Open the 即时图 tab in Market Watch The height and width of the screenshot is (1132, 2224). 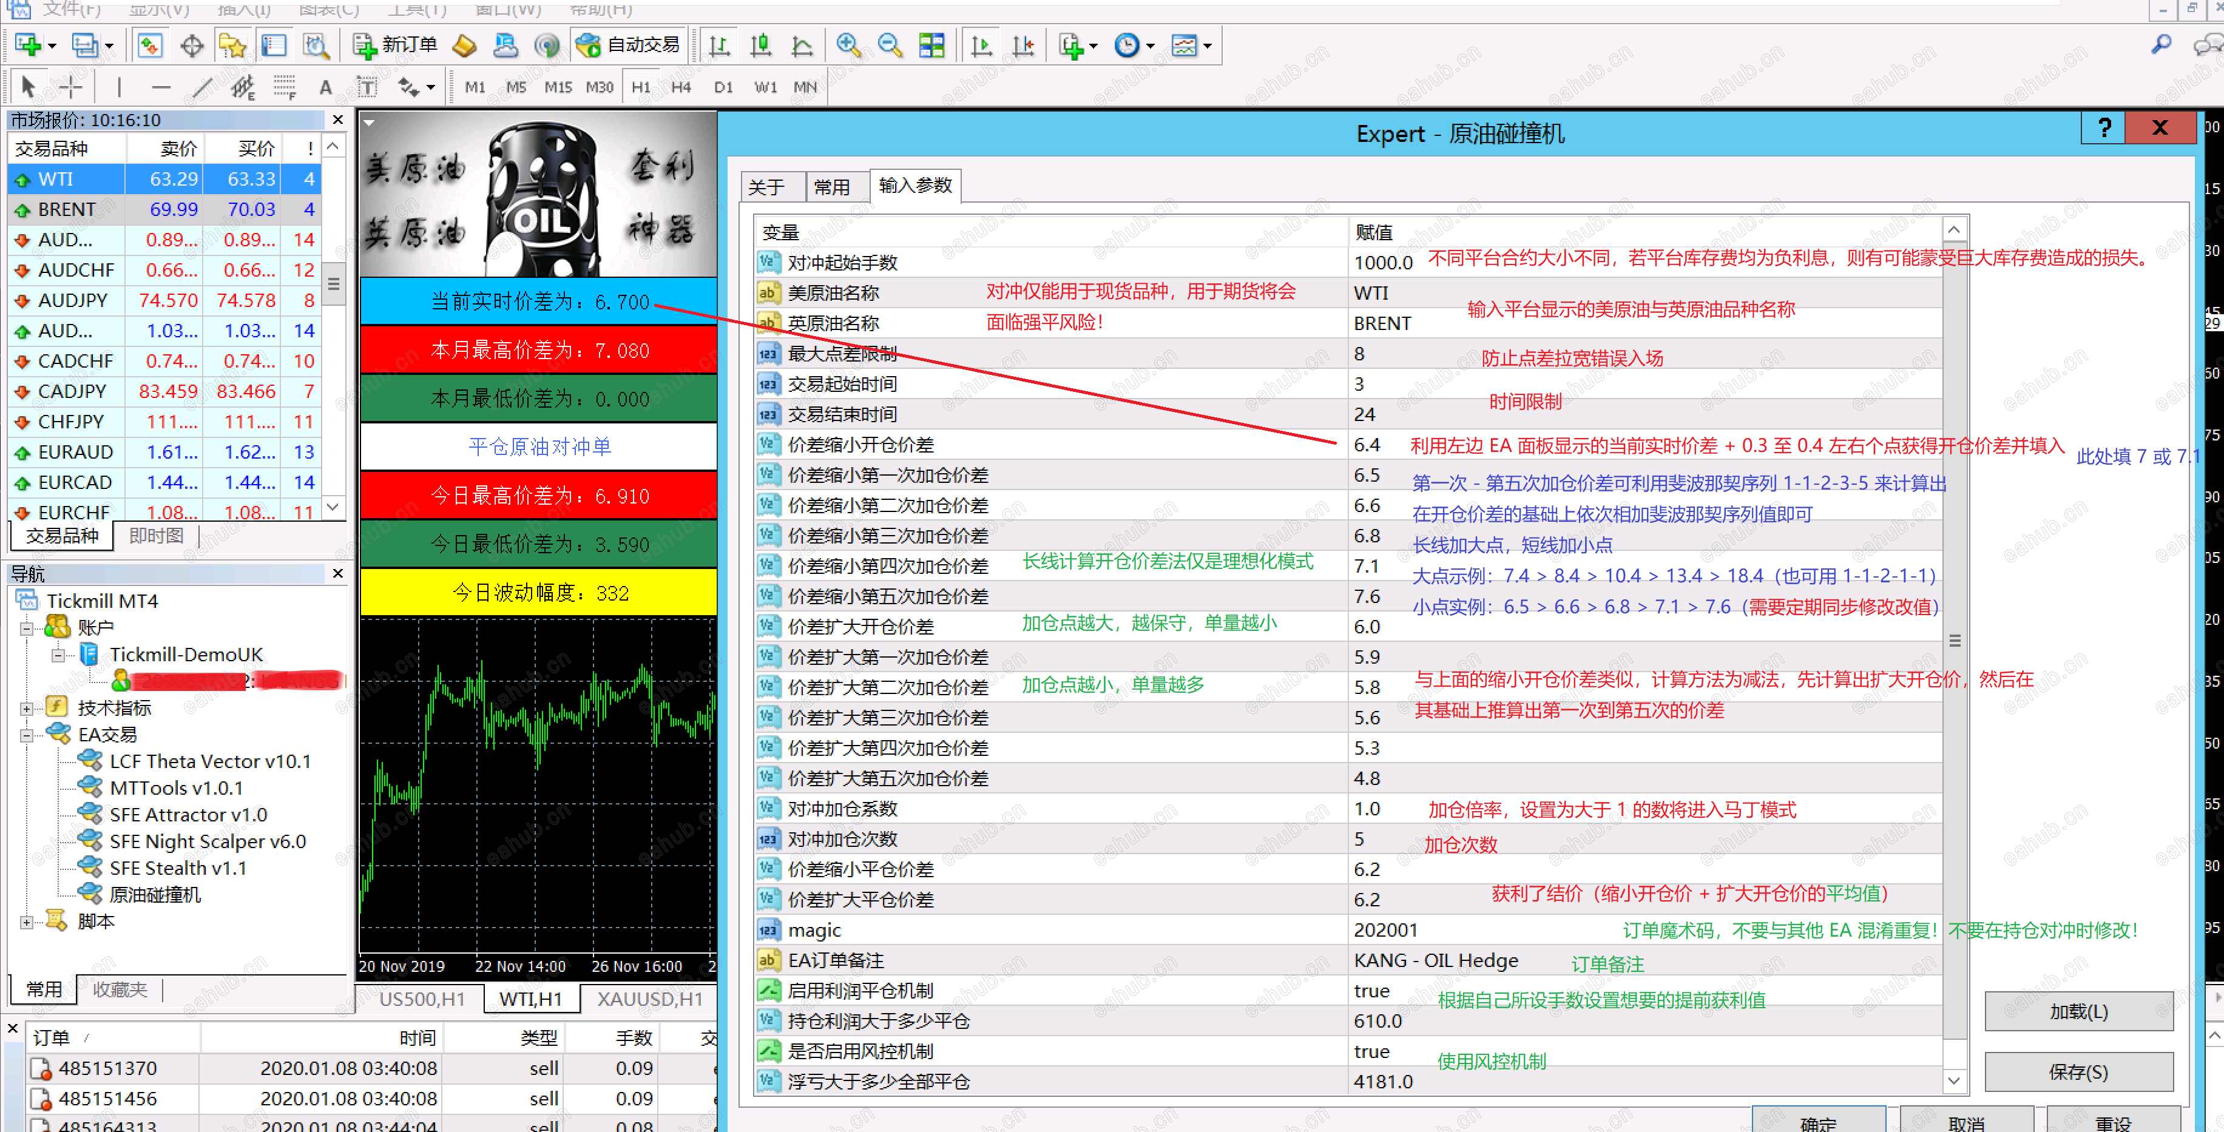coord(157,536)
